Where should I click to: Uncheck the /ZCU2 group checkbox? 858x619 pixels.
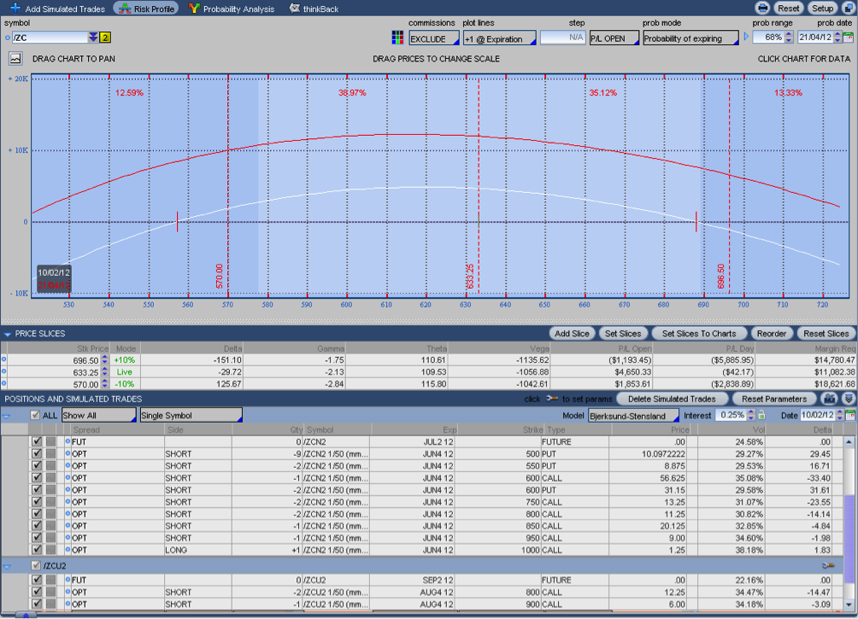click(x=35, y=565)
